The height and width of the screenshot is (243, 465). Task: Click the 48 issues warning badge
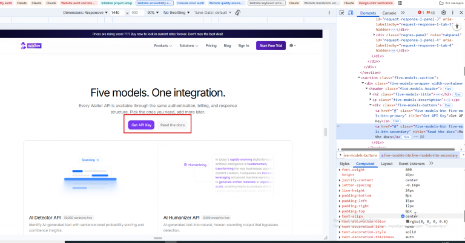coord(430,13)
